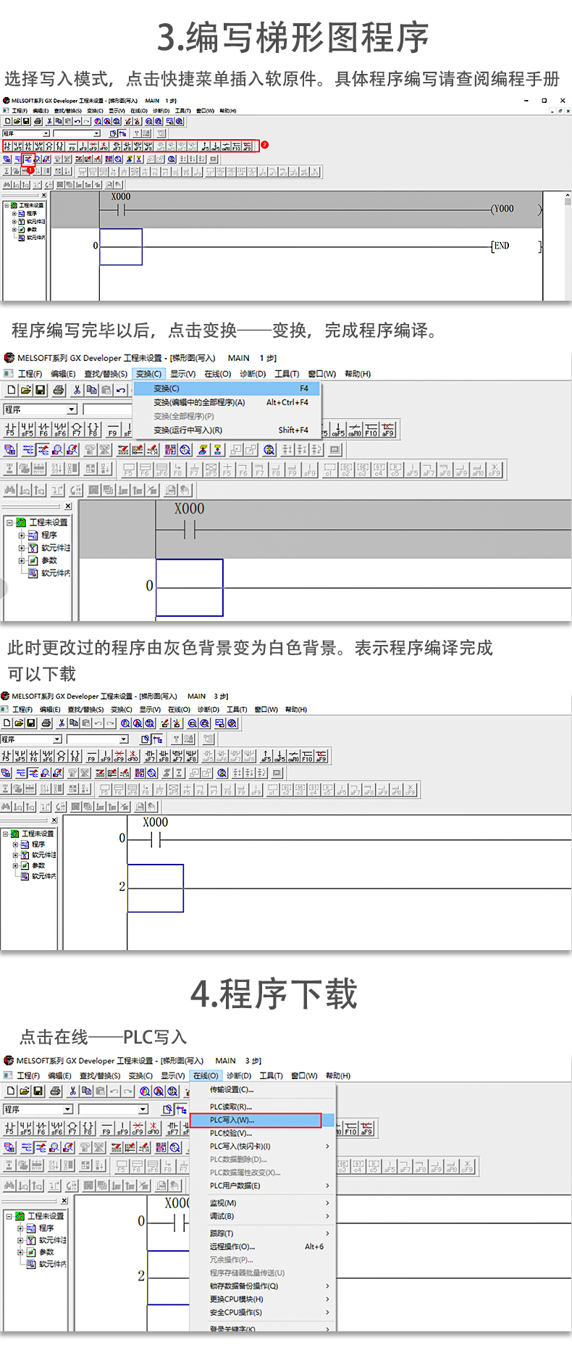Click PLC写入(W)... in the 在线 menu
Screen dimensions: 572x1348
(255, 1120)
